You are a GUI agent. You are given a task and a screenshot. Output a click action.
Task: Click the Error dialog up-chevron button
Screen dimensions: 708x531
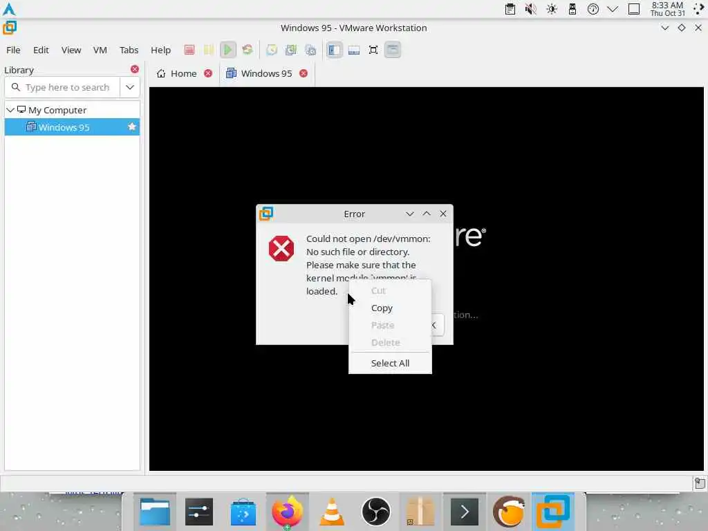click(427, 214)
